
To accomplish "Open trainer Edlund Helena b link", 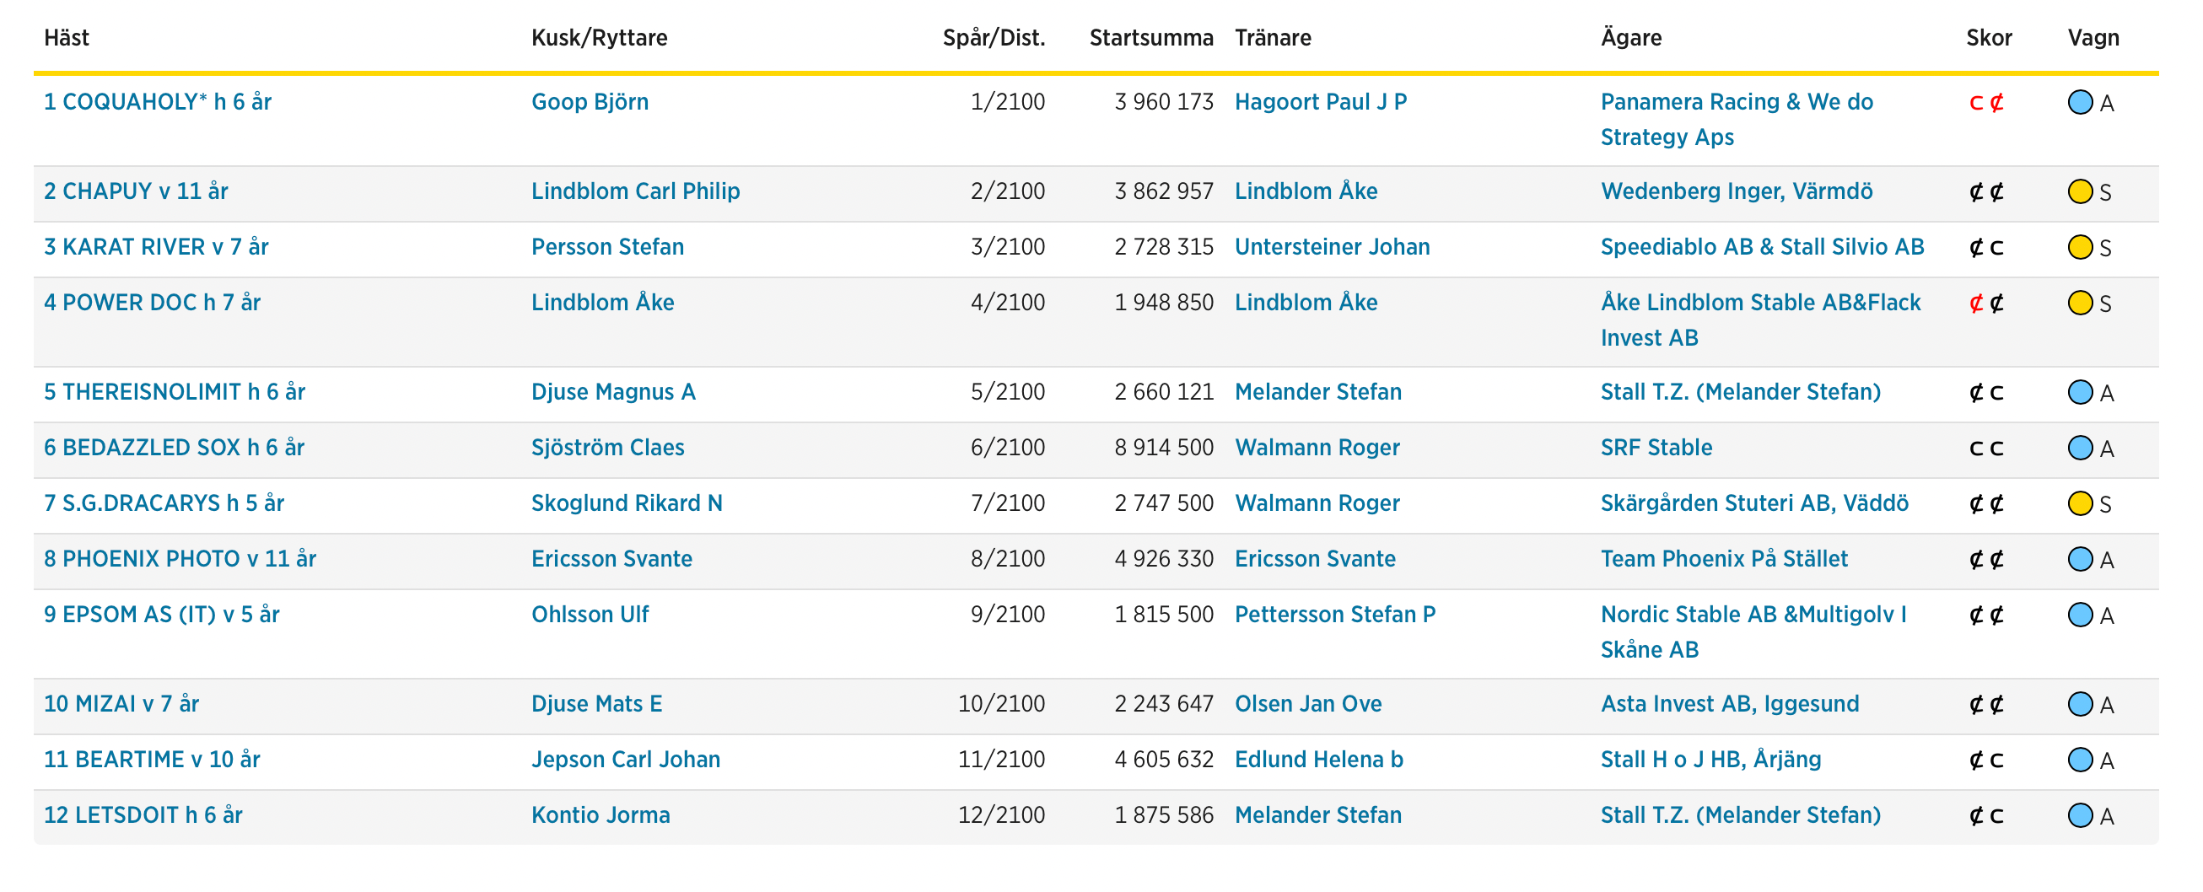I will click(x=1318, y=760).
